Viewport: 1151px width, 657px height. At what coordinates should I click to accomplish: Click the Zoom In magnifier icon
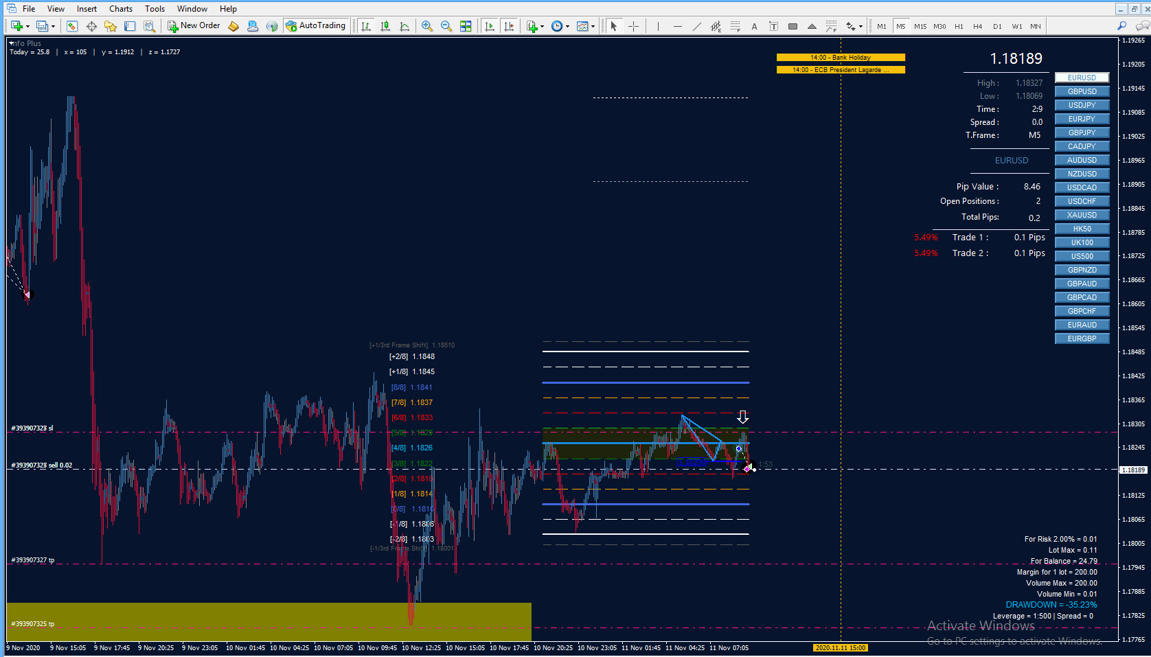(427, 26)
